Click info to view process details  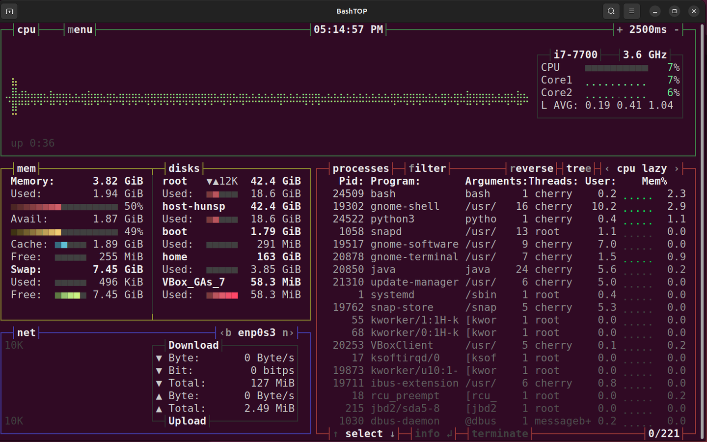[427, 434]
